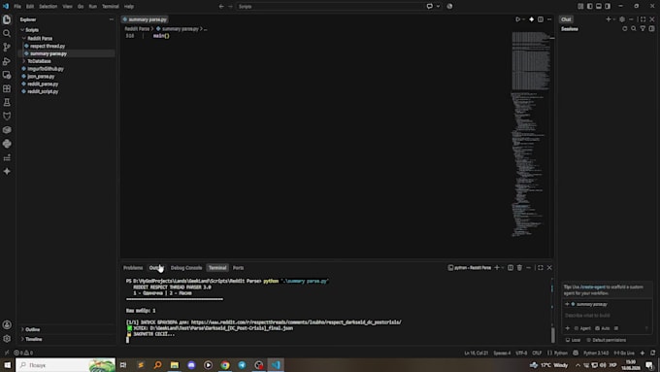Expand the ToDataBase folder
660x372 pixels.
pyautogui.click(x=24, y=61)
